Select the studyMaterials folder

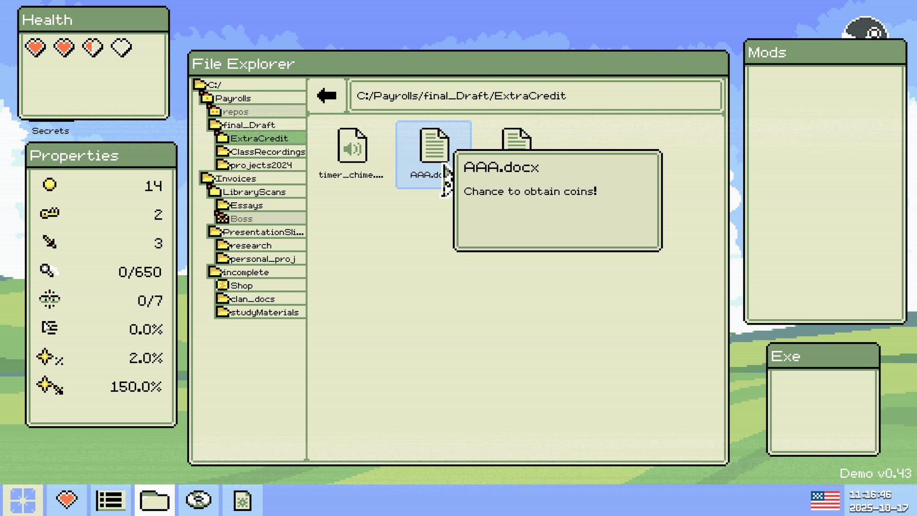point(264,312)
